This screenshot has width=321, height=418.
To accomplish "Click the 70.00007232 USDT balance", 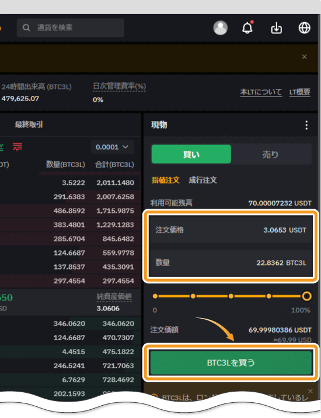I will click(280, 203).
